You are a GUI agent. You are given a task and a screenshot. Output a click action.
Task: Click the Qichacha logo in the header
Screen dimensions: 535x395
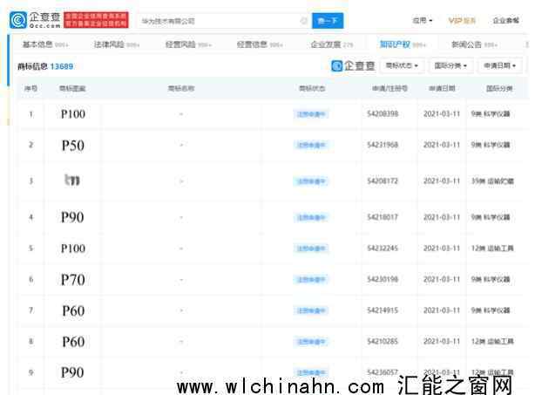click(x=36, y=20)
